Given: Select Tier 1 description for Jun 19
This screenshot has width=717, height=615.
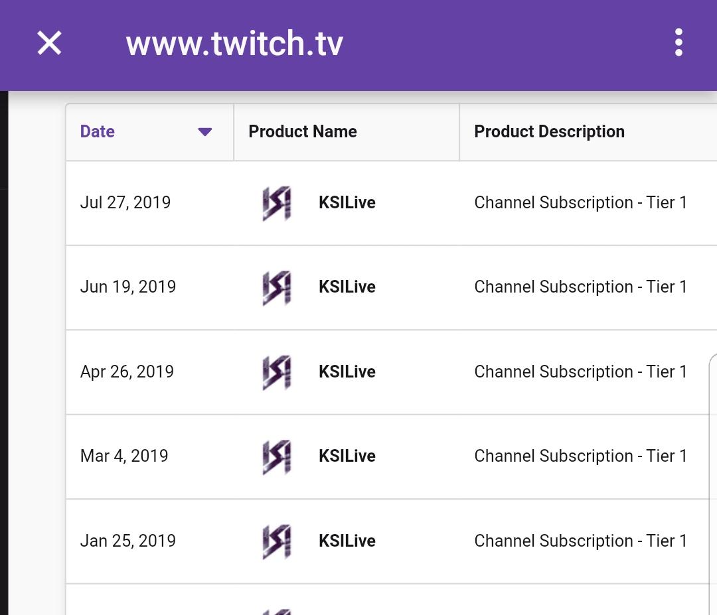Looking at the screenshot, I should pyautogui.click(x=580, y=287).
